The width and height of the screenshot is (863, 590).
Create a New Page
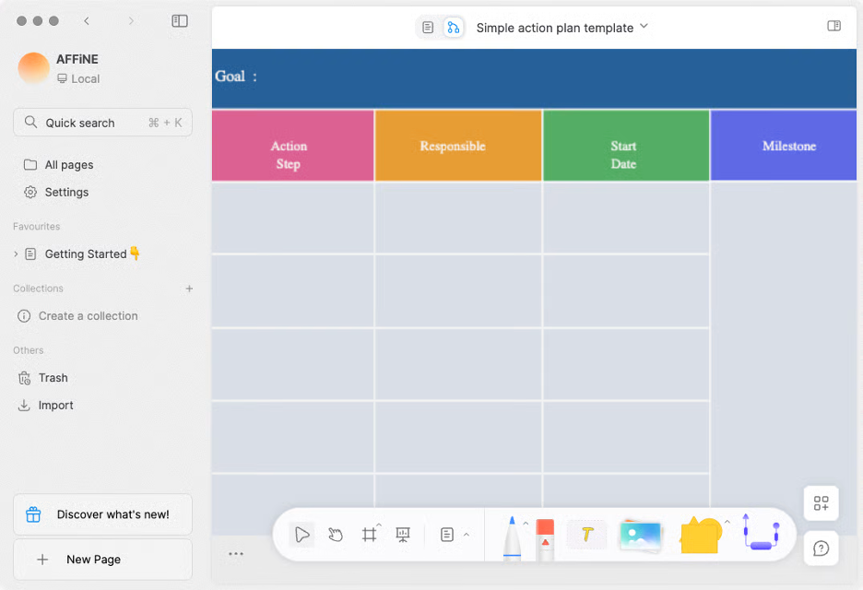(x=101, y=559)
